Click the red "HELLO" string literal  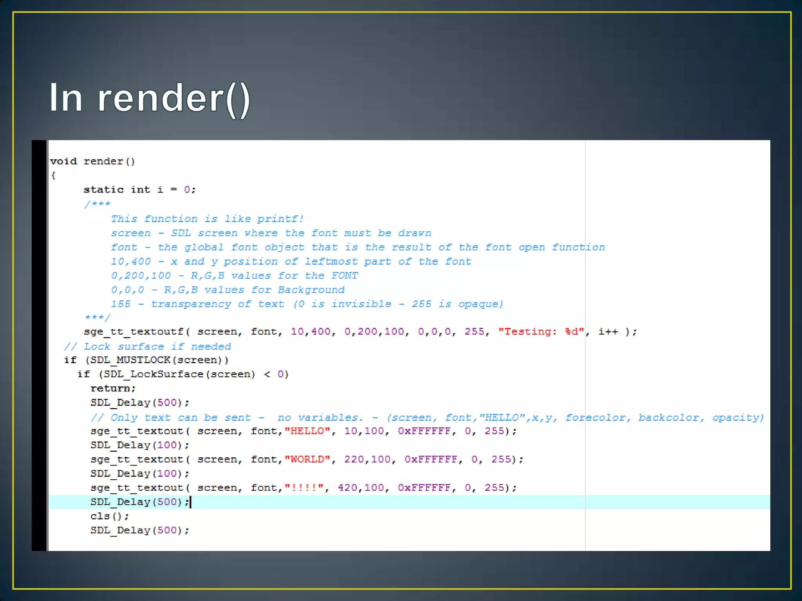(x=307, y=431)
